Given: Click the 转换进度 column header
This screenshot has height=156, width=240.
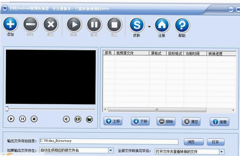Looking at the screenshot, I should click(x=222, y=53).
